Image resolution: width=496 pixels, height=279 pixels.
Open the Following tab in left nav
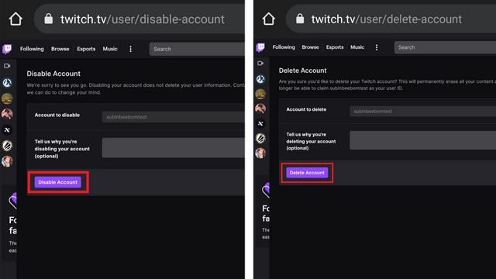[32, 49]
